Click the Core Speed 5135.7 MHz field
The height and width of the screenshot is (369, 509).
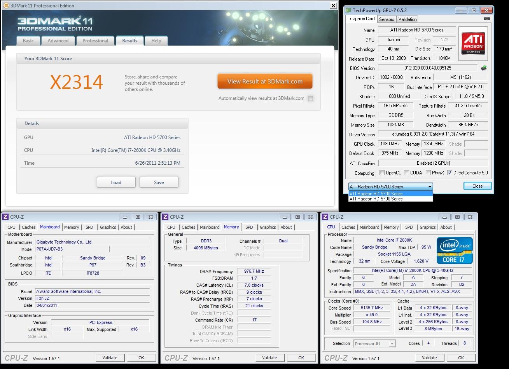(372, 308)
